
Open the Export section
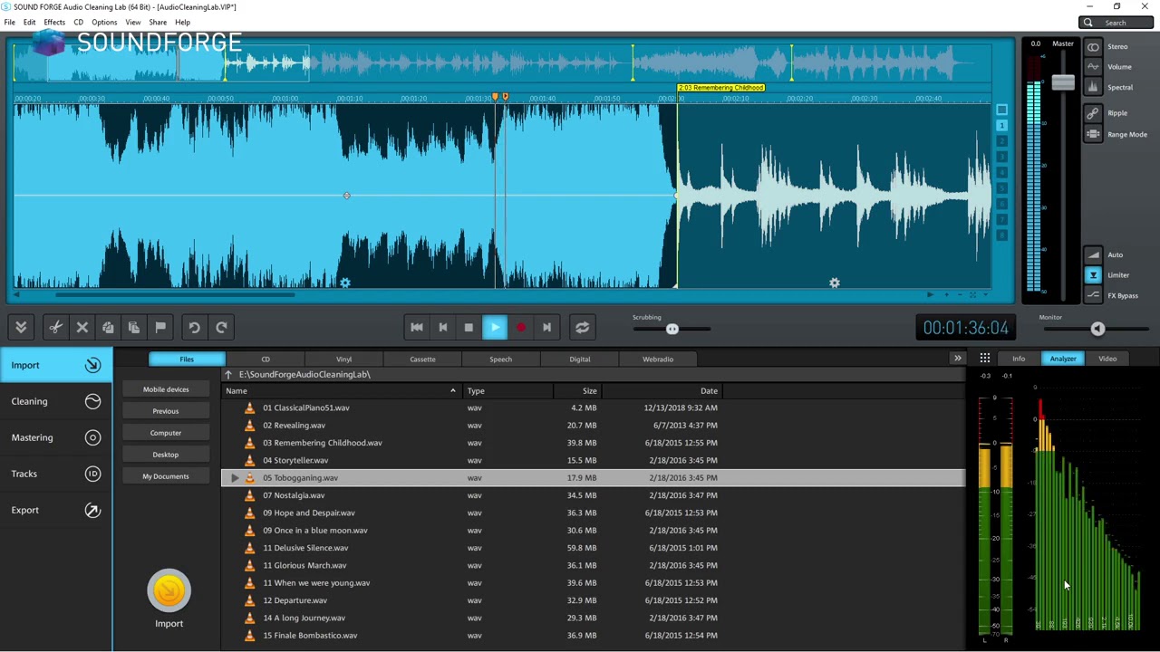click(54, 510)
